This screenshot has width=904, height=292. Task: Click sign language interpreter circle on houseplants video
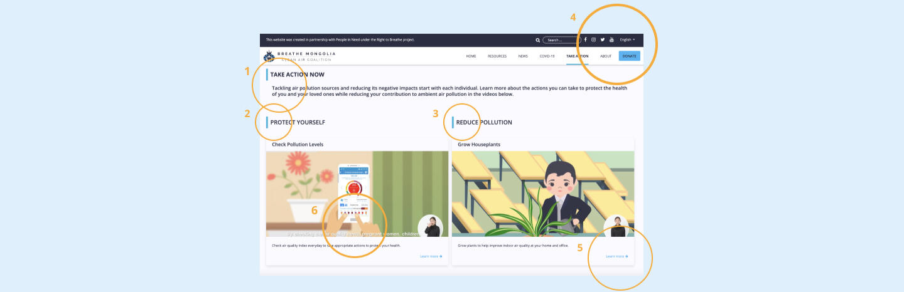[616, 226]
